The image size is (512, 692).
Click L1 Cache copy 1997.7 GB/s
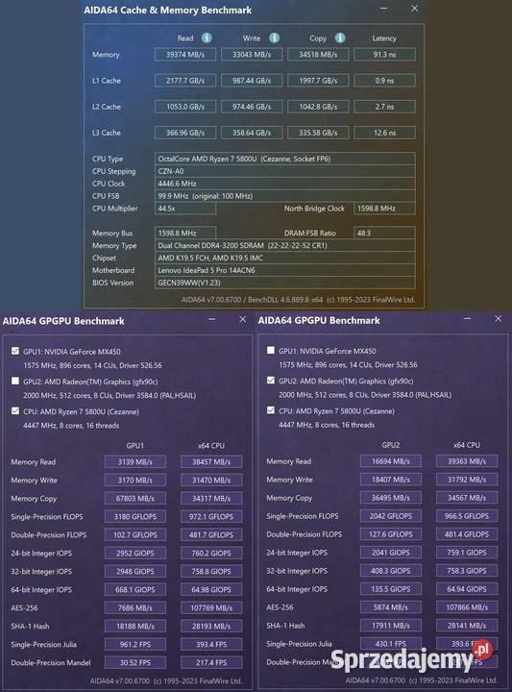pos(318,81)
